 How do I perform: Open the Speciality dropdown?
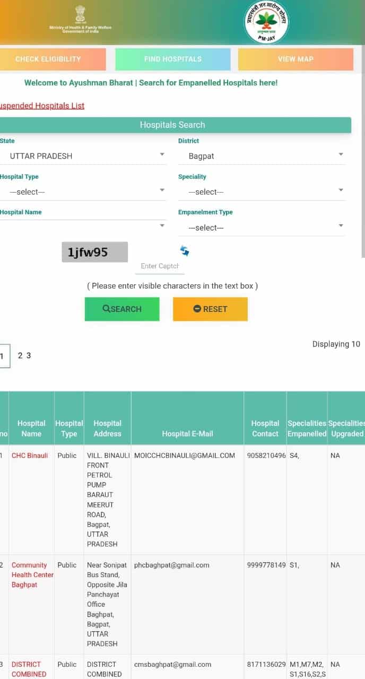(x=262, y=191)
